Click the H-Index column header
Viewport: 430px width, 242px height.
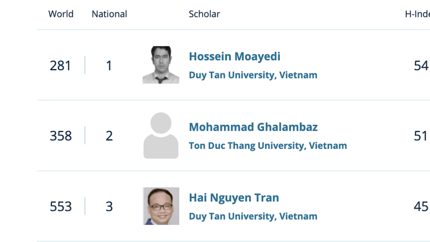(417, 14)
